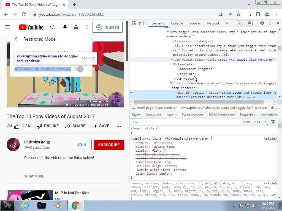Open the Computed styles tab
Viewport: 282px width, 211px height.
(153, 115)
